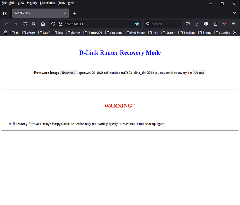Click the bookmark star in the address bar
This screenshot has height=205, width=240.
(x=137, y=24)
